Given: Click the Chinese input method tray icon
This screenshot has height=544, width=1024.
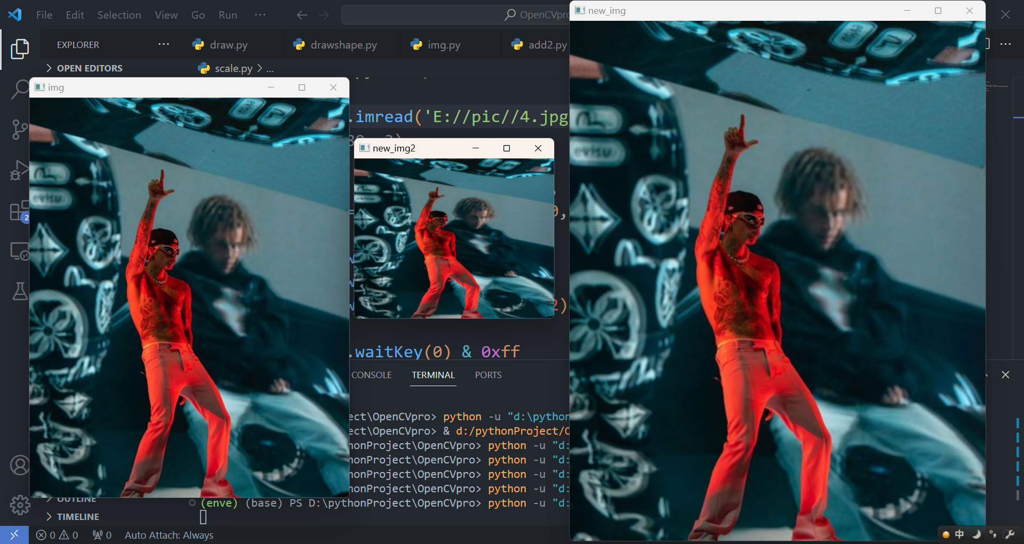Looking at the screenshot, I should pyautogui.click(x=959, y=534).
